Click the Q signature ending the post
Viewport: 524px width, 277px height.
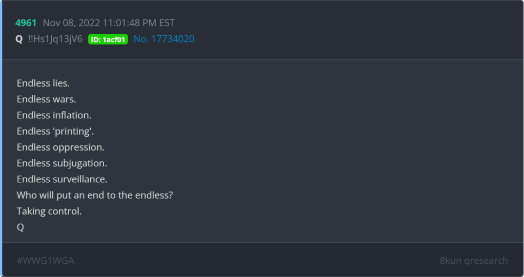[x=21, y=228]
